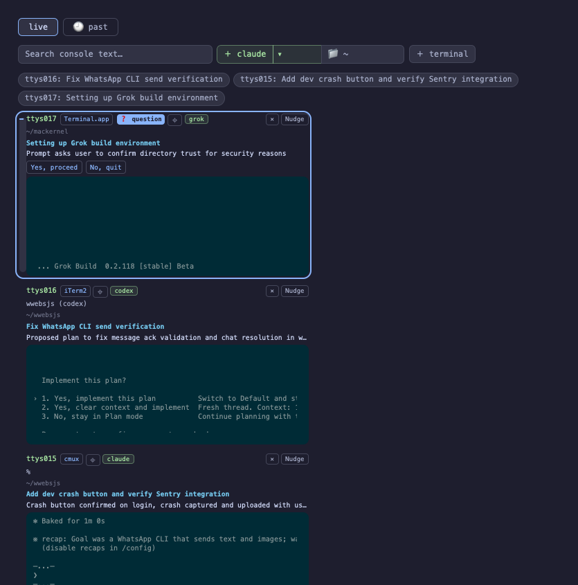Jump to ttys017 Grok build chip
The image size is (578, 585).
coord(121,98)
